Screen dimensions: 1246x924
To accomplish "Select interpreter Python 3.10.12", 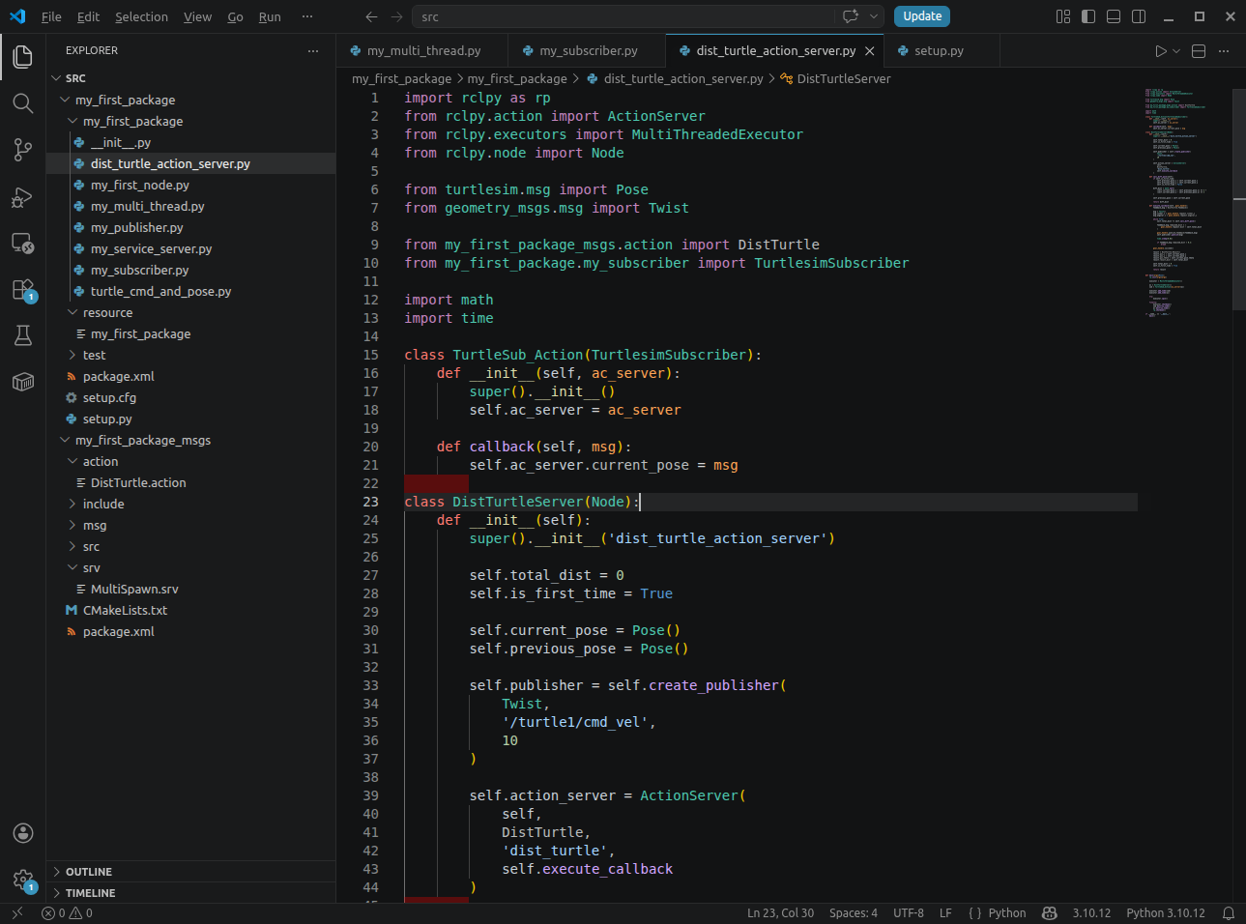I will pyautogui.click(x=1166, y=912).
